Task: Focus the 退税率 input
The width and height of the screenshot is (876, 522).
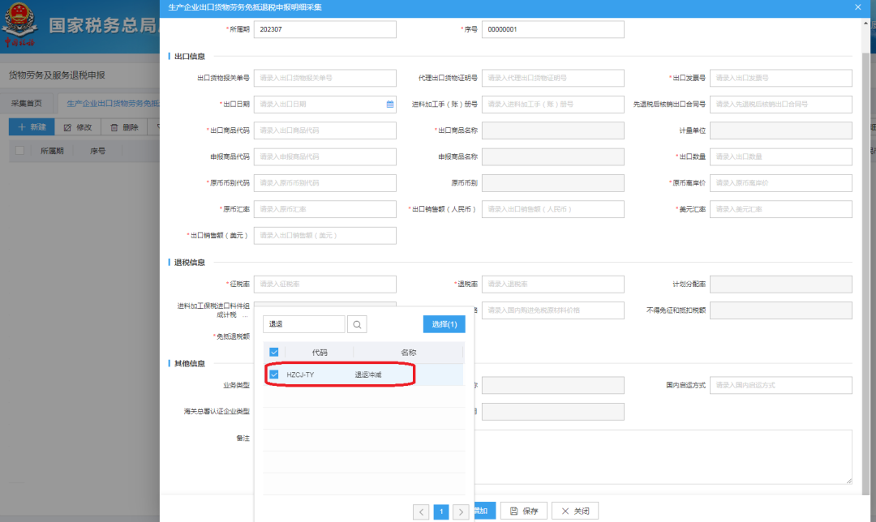Action: coord(553,285)
